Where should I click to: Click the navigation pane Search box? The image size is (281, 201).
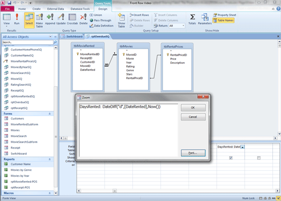28,42
